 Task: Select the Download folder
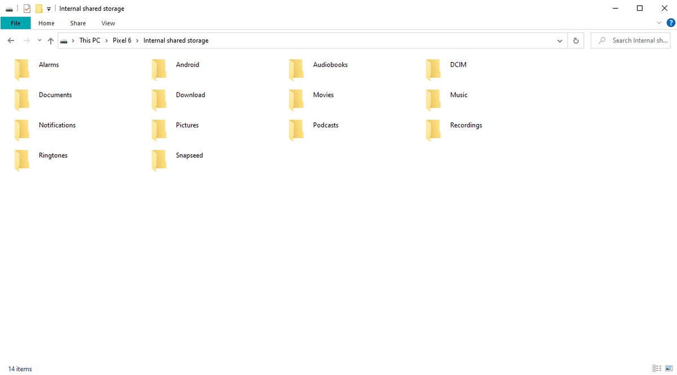pos(190,95)
